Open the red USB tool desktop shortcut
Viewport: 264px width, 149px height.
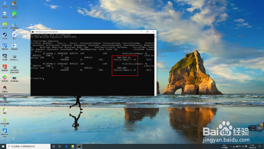[5, 68]
